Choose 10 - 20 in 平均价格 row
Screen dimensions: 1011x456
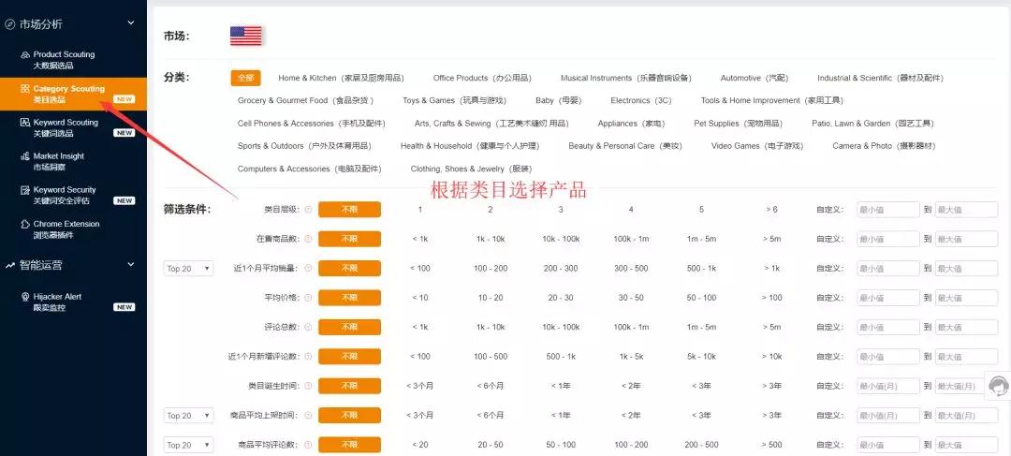[490, 298]
